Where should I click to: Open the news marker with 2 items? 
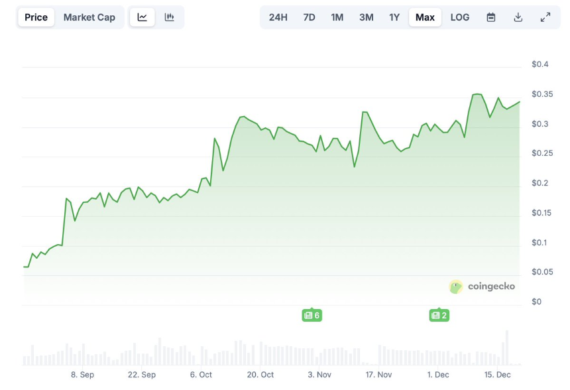tap(439, 315)
